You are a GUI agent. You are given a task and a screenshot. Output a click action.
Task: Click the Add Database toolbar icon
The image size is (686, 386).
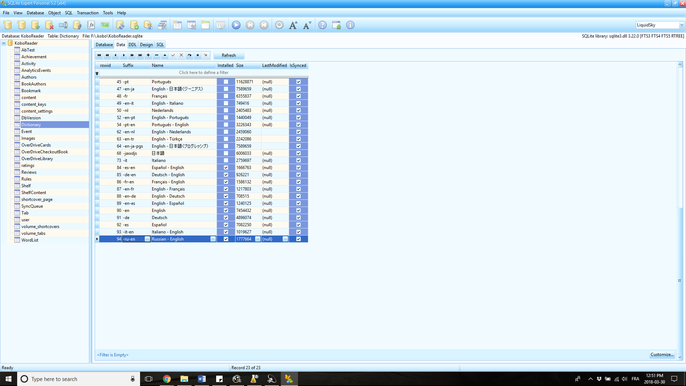pos(35,25)
